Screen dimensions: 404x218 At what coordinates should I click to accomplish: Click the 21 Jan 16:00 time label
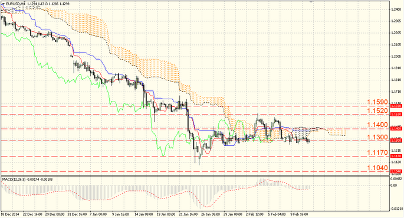click(x=188, y=214)
